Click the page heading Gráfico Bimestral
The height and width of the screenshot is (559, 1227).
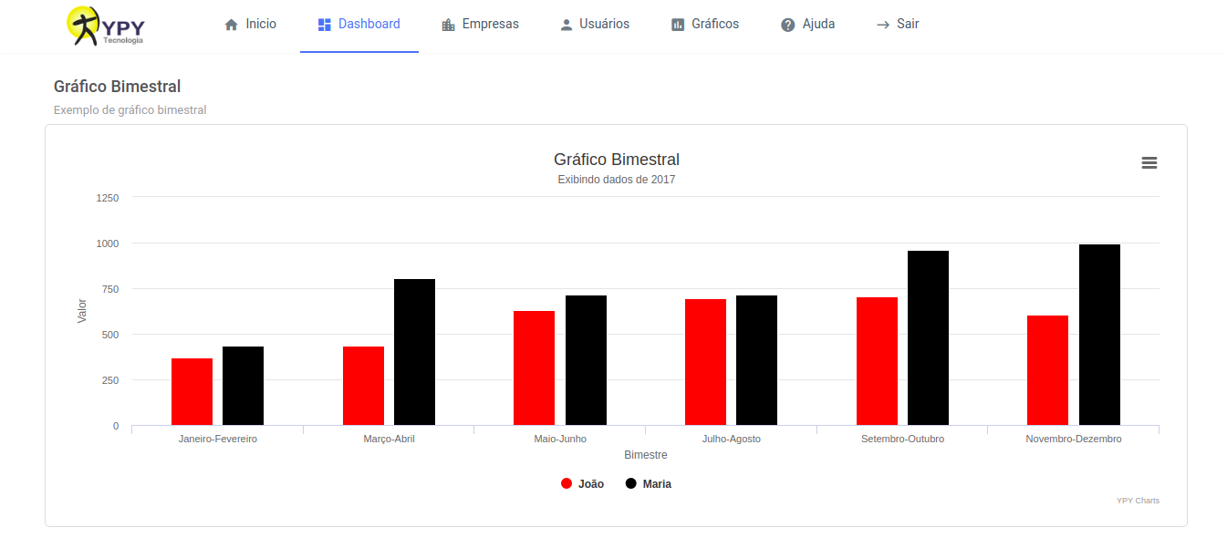pos(118,87)
